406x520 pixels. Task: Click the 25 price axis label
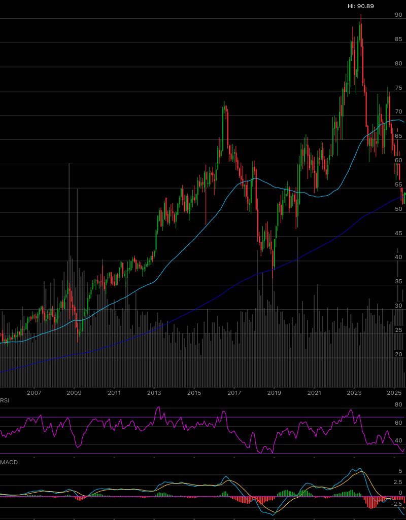[398, 329]
